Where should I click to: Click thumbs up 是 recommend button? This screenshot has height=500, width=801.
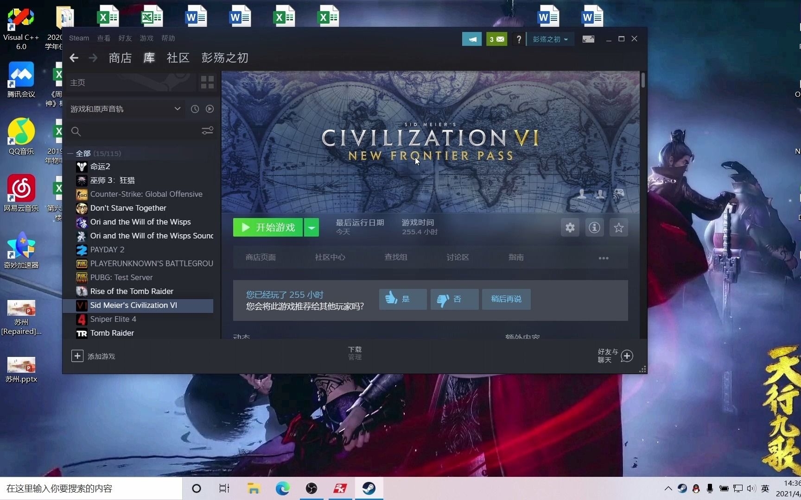point(403,299)
